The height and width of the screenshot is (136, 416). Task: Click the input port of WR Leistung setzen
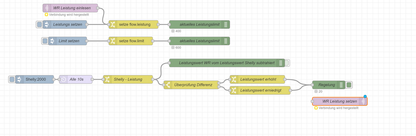tap(312, 101)
